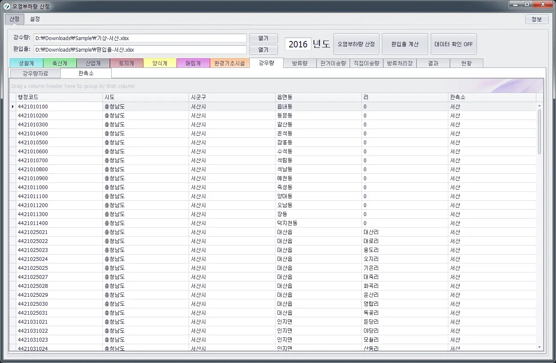The image size is (556, 363).
Task: Click the 대산리 cell
Action: tap(405, 232)
